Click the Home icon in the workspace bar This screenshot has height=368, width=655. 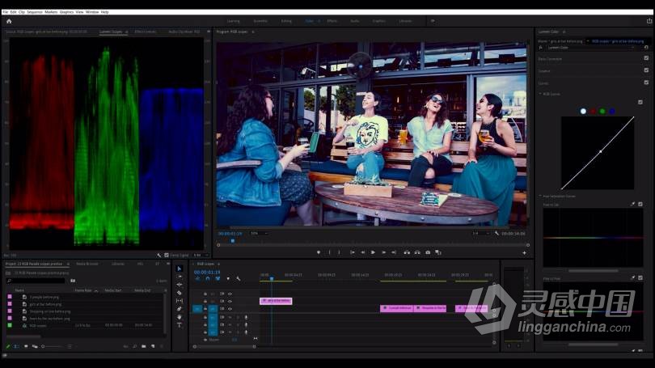(x=9, y=21)
